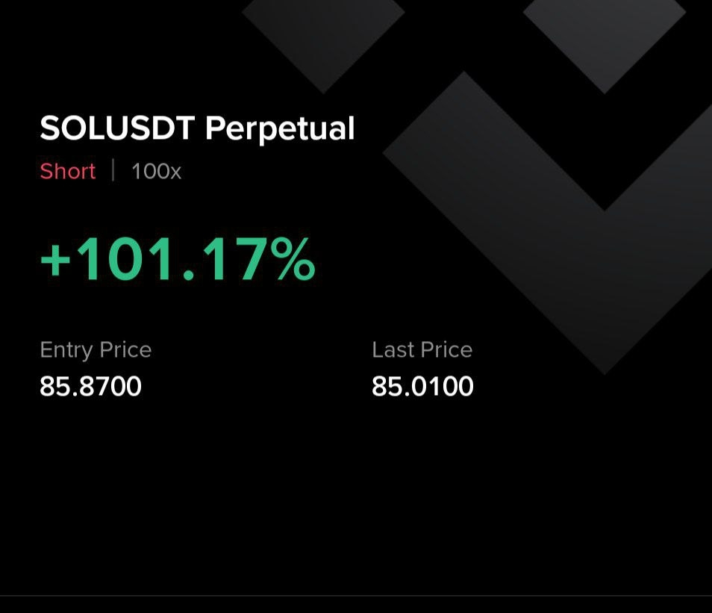This screenshot has width=712, height=613.
Task: Select the 85.8700 entry price value
Action: pyautogui.click(x=90, y=387)
